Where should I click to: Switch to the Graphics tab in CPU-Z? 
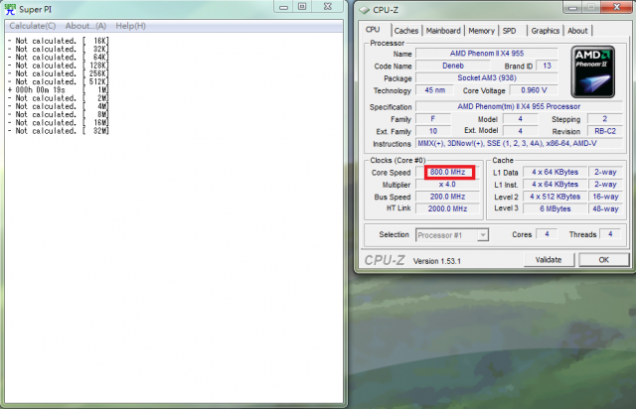[546, 31]
